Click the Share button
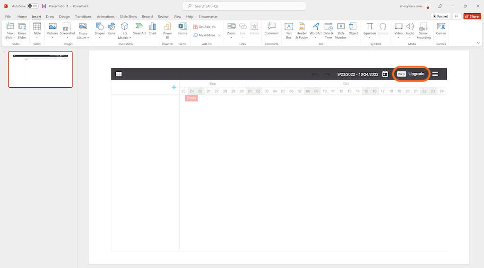484x268 pixels. [472, 16]
